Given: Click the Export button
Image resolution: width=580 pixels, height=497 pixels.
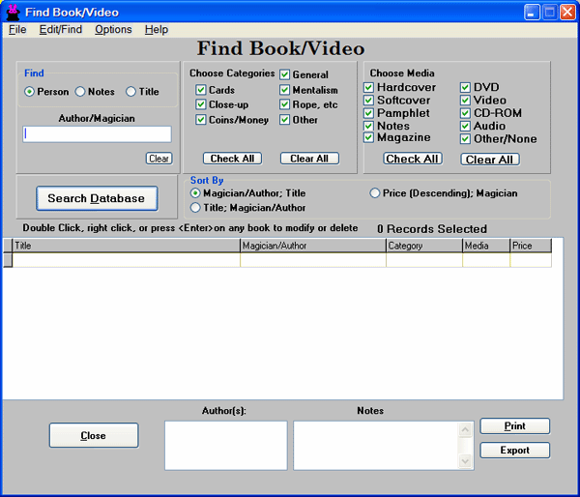Looking at the screenshot, I should point(514,451).
